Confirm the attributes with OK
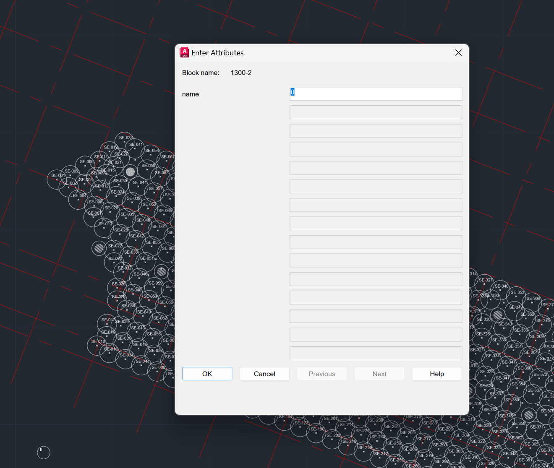 (207, 374)
